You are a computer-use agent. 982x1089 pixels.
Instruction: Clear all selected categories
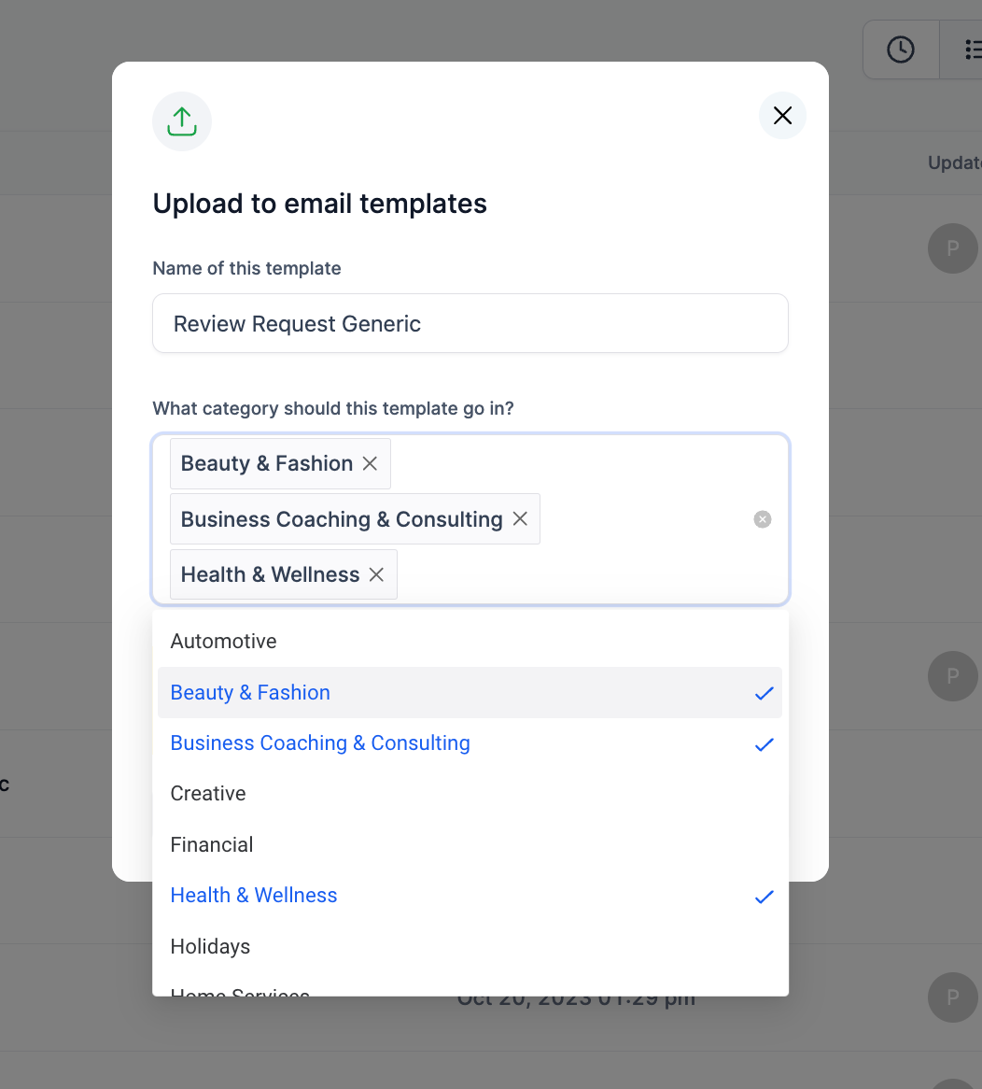762,519
